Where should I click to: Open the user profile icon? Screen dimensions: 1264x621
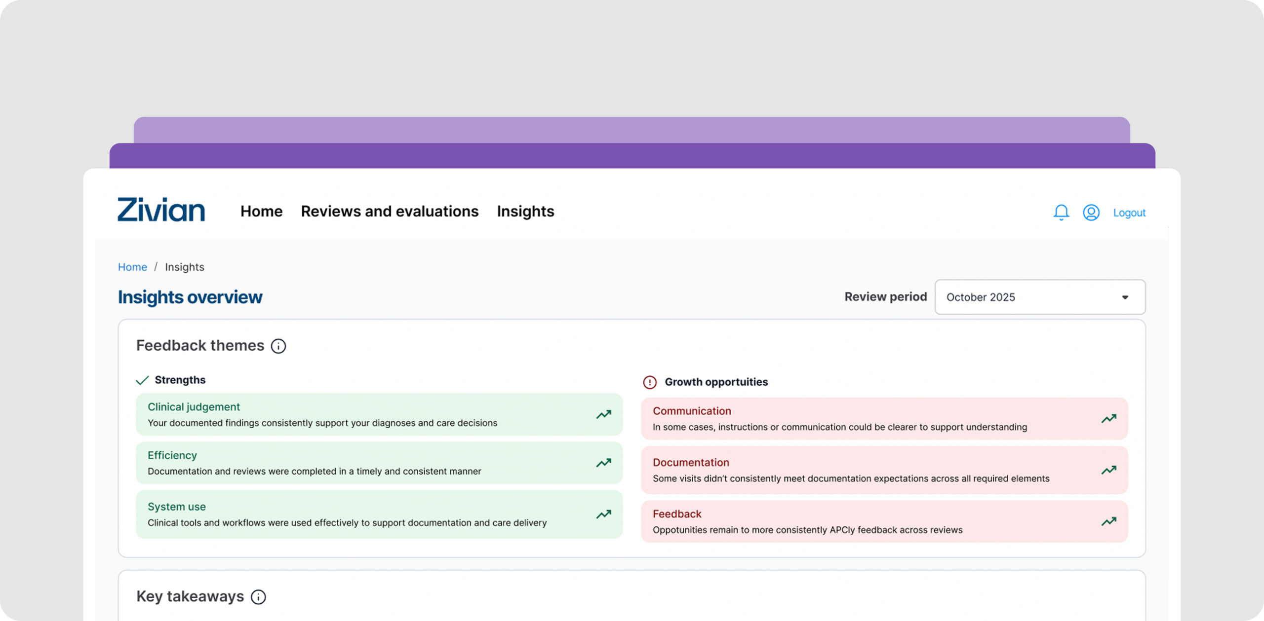click(1091, 213)
